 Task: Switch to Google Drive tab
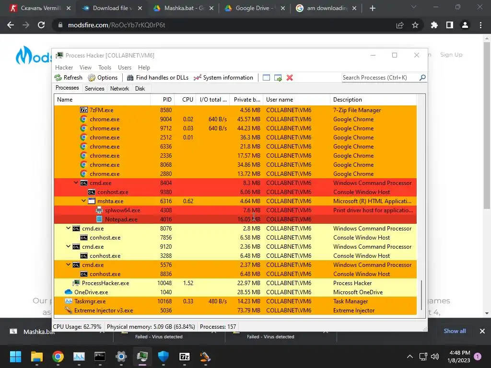[255, 8]
